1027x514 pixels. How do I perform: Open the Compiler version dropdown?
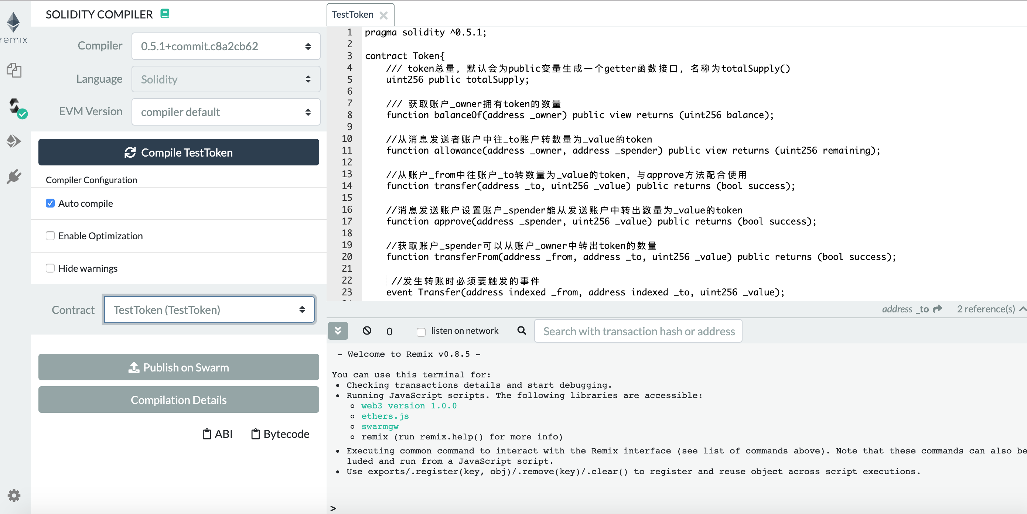point(226,46)
